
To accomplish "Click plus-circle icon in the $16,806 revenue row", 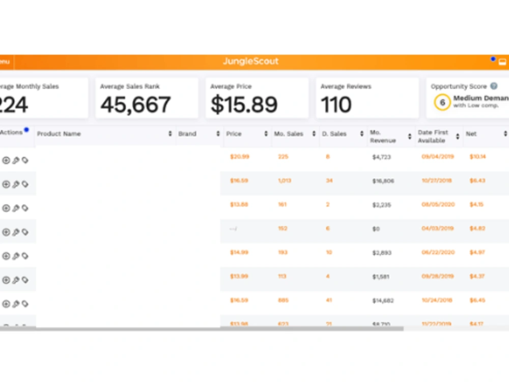I will pyautogui.click(x=6, y=184).
